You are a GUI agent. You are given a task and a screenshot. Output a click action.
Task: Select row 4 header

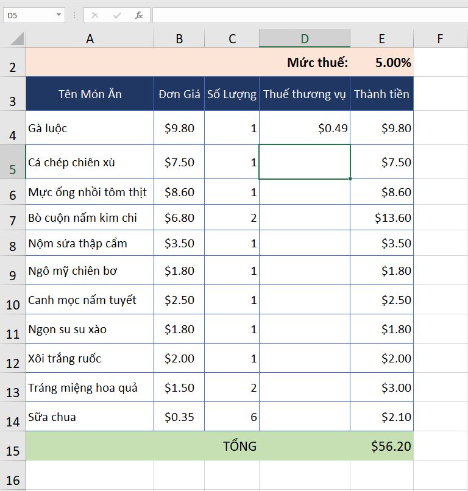click(x=13, y=128)
